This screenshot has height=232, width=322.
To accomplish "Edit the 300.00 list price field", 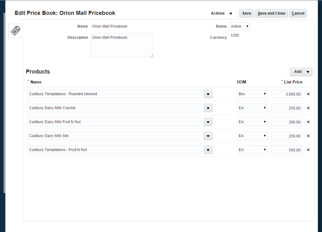I will [287, 122].
